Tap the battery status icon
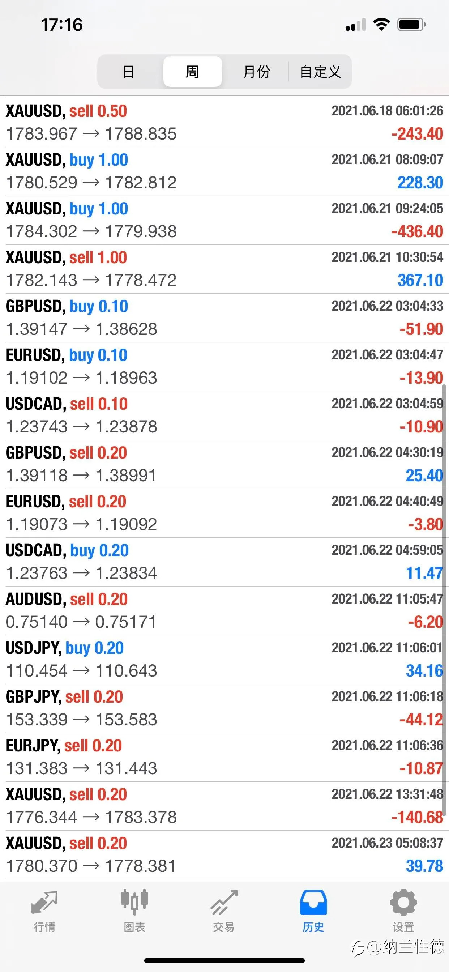Screen dimensions: 449x972 tap(412, 25)
